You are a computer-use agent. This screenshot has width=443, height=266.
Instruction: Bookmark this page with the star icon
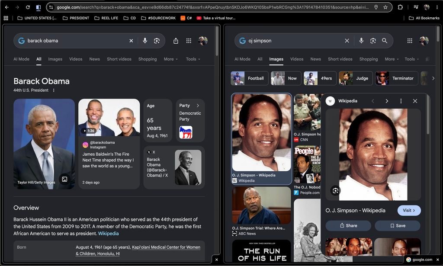pos(385,7)
